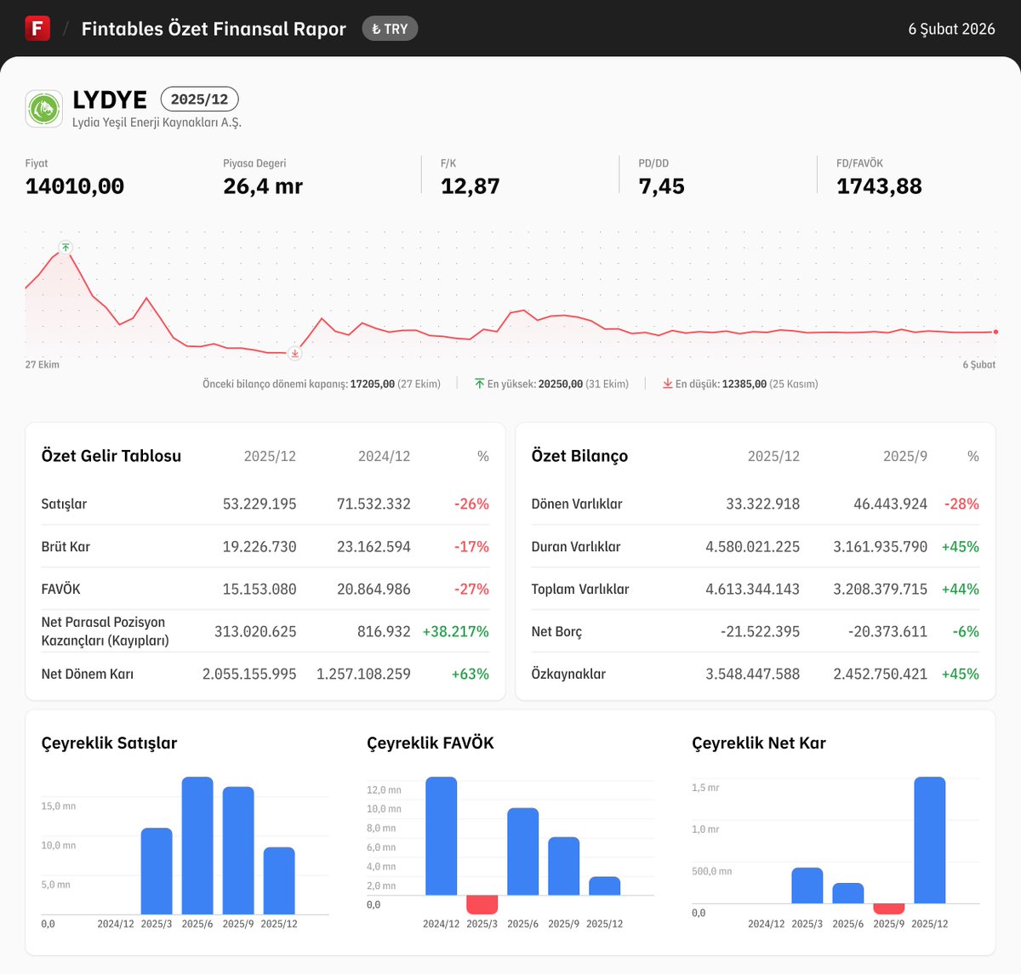1021x974 pixels.
Task: Click the LYDYE company logo icon
Action: (44, 109)
